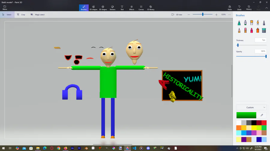270x151 pixels.
Task: Click the zoom slider handle
Action: (203, 14)
